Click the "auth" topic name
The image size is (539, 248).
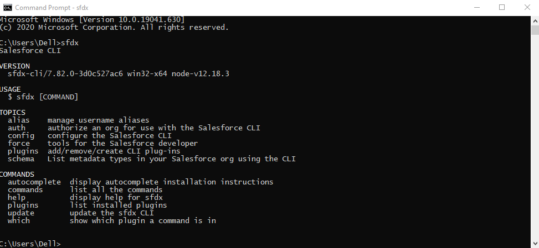(x=17, y=128)
